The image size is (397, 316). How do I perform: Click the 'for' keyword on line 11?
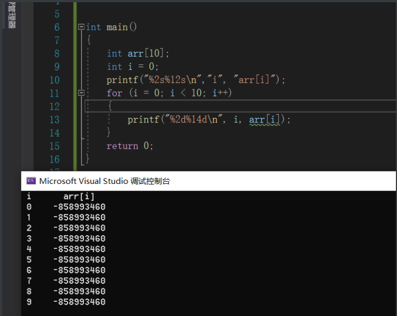pyautogui.click(x=115, y=93)
